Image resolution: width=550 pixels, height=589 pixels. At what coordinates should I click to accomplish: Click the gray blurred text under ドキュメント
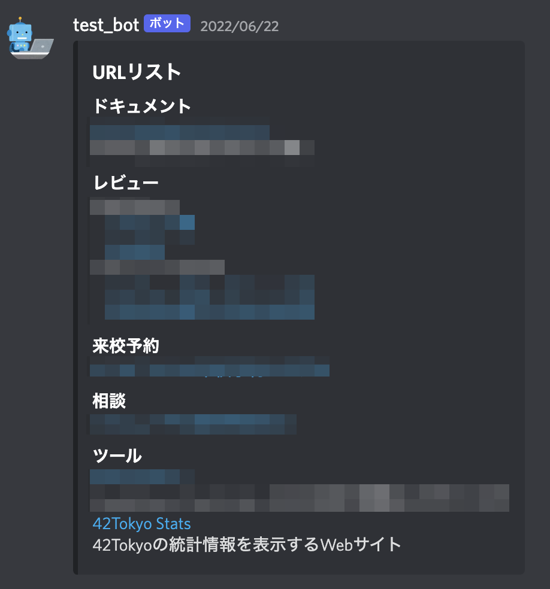pos(202,148)
